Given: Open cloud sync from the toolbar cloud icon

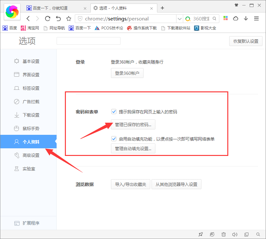Looking at the screenshot, I should point(236,19).
